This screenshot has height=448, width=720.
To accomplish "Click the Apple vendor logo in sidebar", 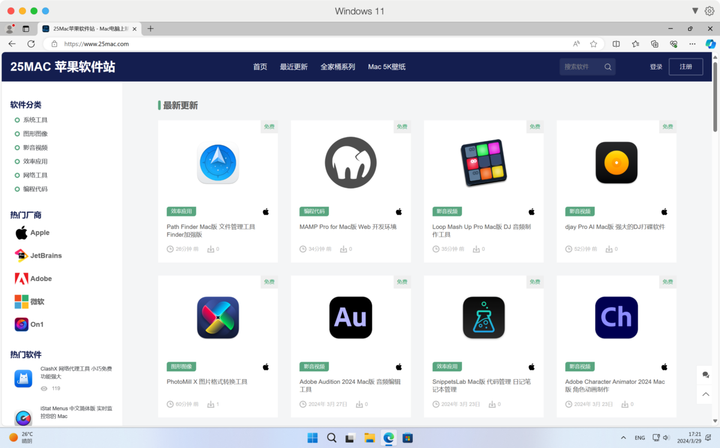I will coord(22,233).
